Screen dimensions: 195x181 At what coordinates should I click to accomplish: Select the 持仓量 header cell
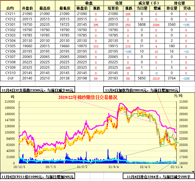tap(172, 8)
